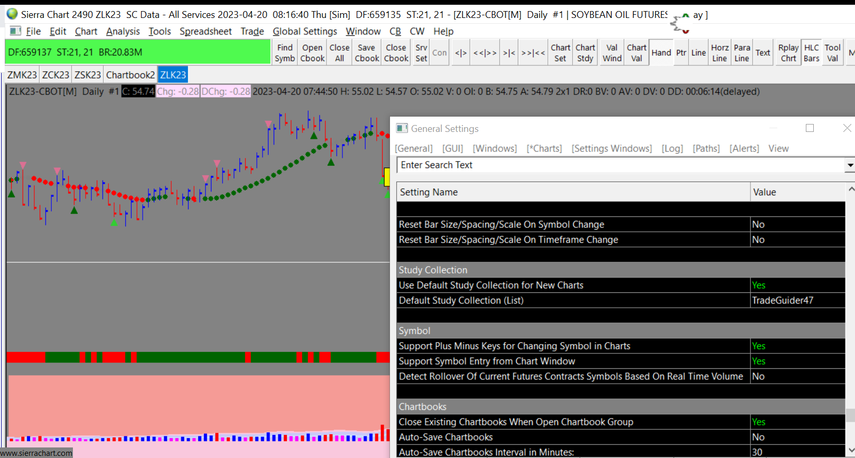The width and height of the screenshot is (855, 458).
Task: Click the Enter Search Text field
Action: pos(621,165)
